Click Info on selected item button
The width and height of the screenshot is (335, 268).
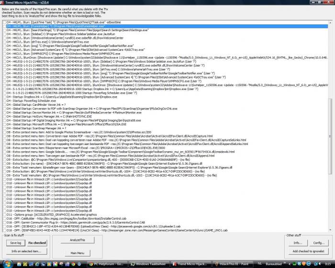point(26,251)
